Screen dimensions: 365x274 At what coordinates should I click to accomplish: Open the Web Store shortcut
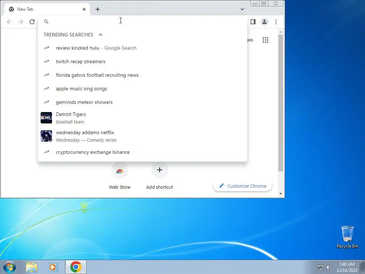(120, 177)
